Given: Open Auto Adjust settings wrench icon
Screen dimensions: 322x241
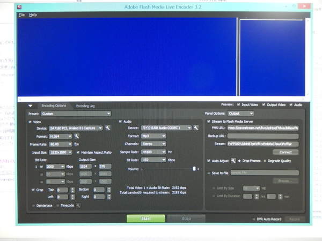Looking at the screenshot, I should (233, 161).
